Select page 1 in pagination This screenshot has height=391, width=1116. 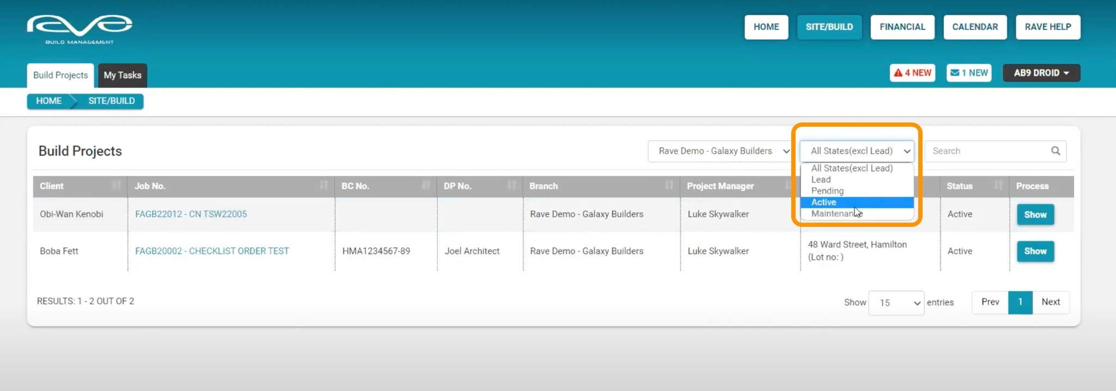[x=1020, y=302]
